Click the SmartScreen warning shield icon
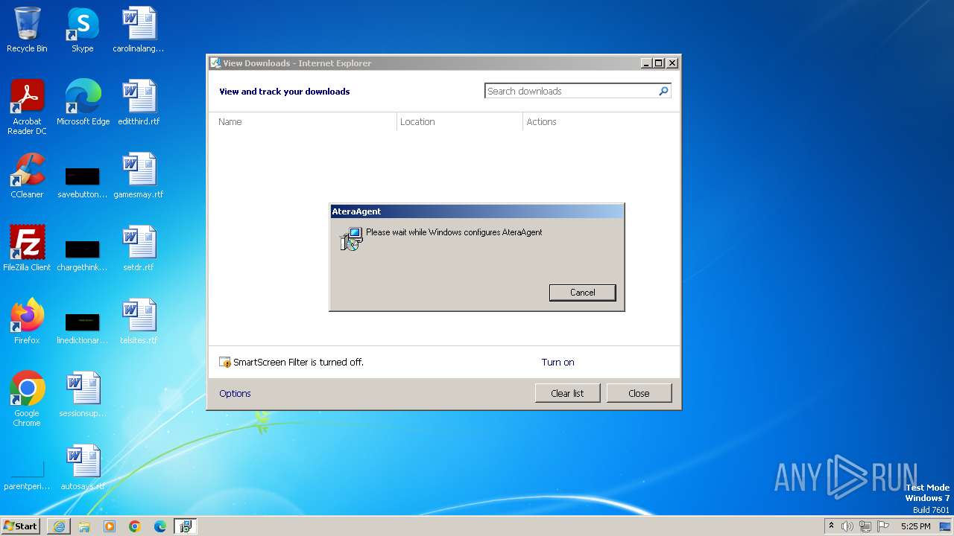This screenshot has width=954, height=536. (225, 363)
